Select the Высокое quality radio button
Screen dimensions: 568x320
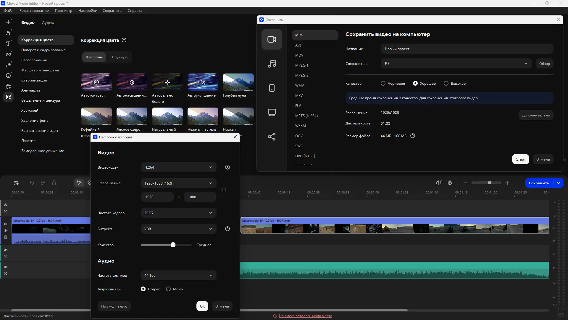tap(446, 83)
